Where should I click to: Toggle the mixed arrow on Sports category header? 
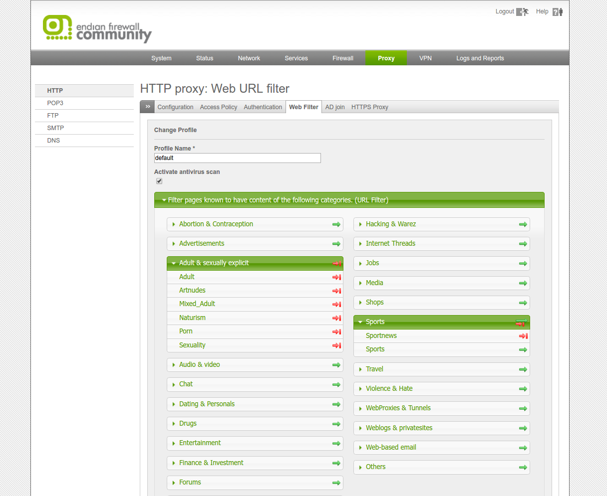pos(521,323)
